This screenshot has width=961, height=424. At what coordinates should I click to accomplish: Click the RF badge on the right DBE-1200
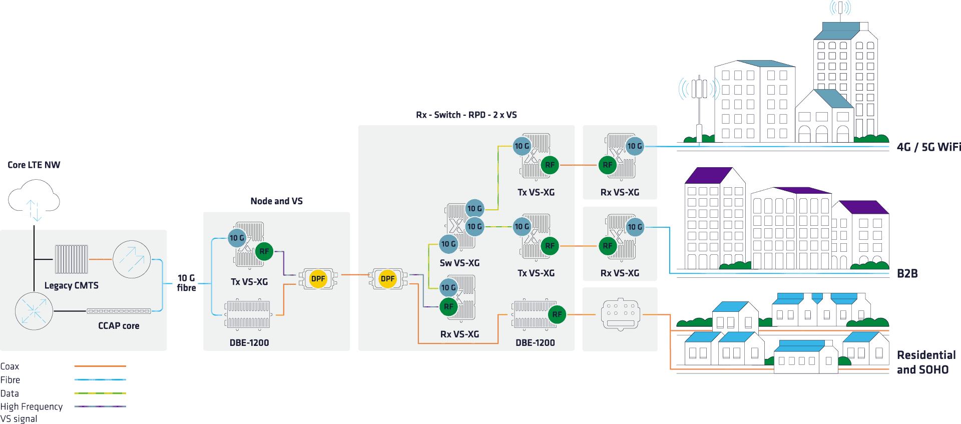[x=557, y=314]
